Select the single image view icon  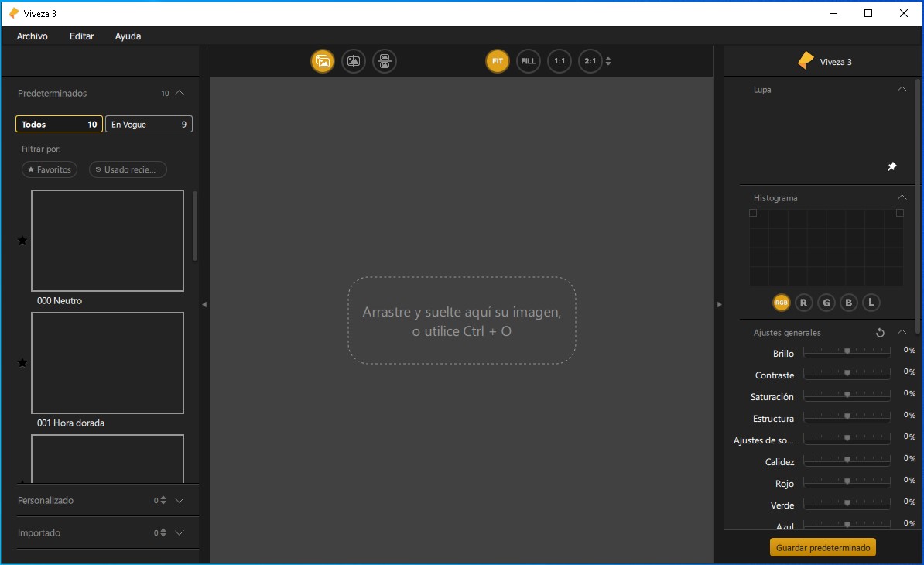(323, 61)
